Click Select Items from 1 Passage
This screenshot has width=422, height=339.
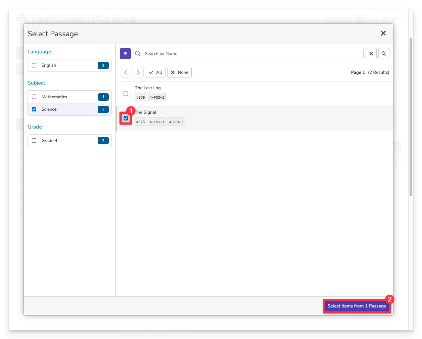(357, 306)
